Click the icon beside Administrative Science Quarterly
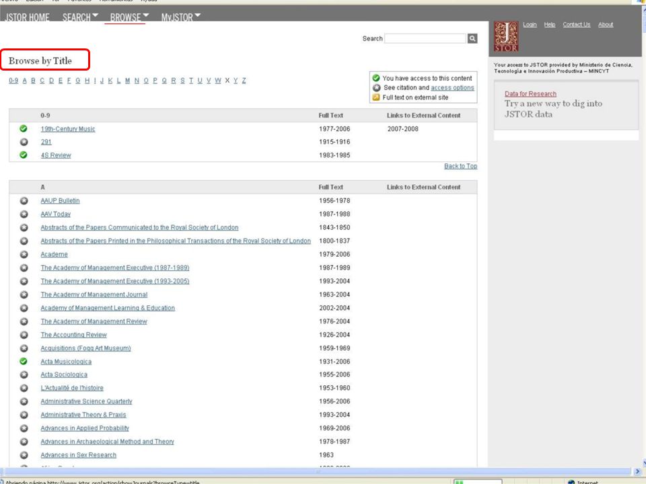 [24, 401]
